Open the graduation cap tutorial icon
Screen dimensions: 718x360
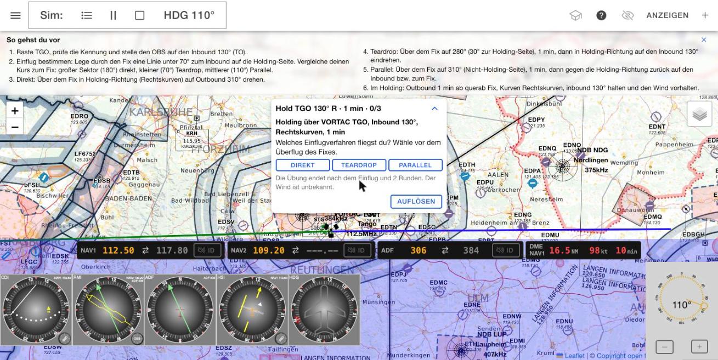tap(575, 15)
